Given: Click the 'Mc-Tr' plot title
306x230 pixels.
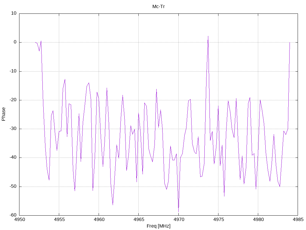Looking at the screenshot, I should tap(158, 7).
